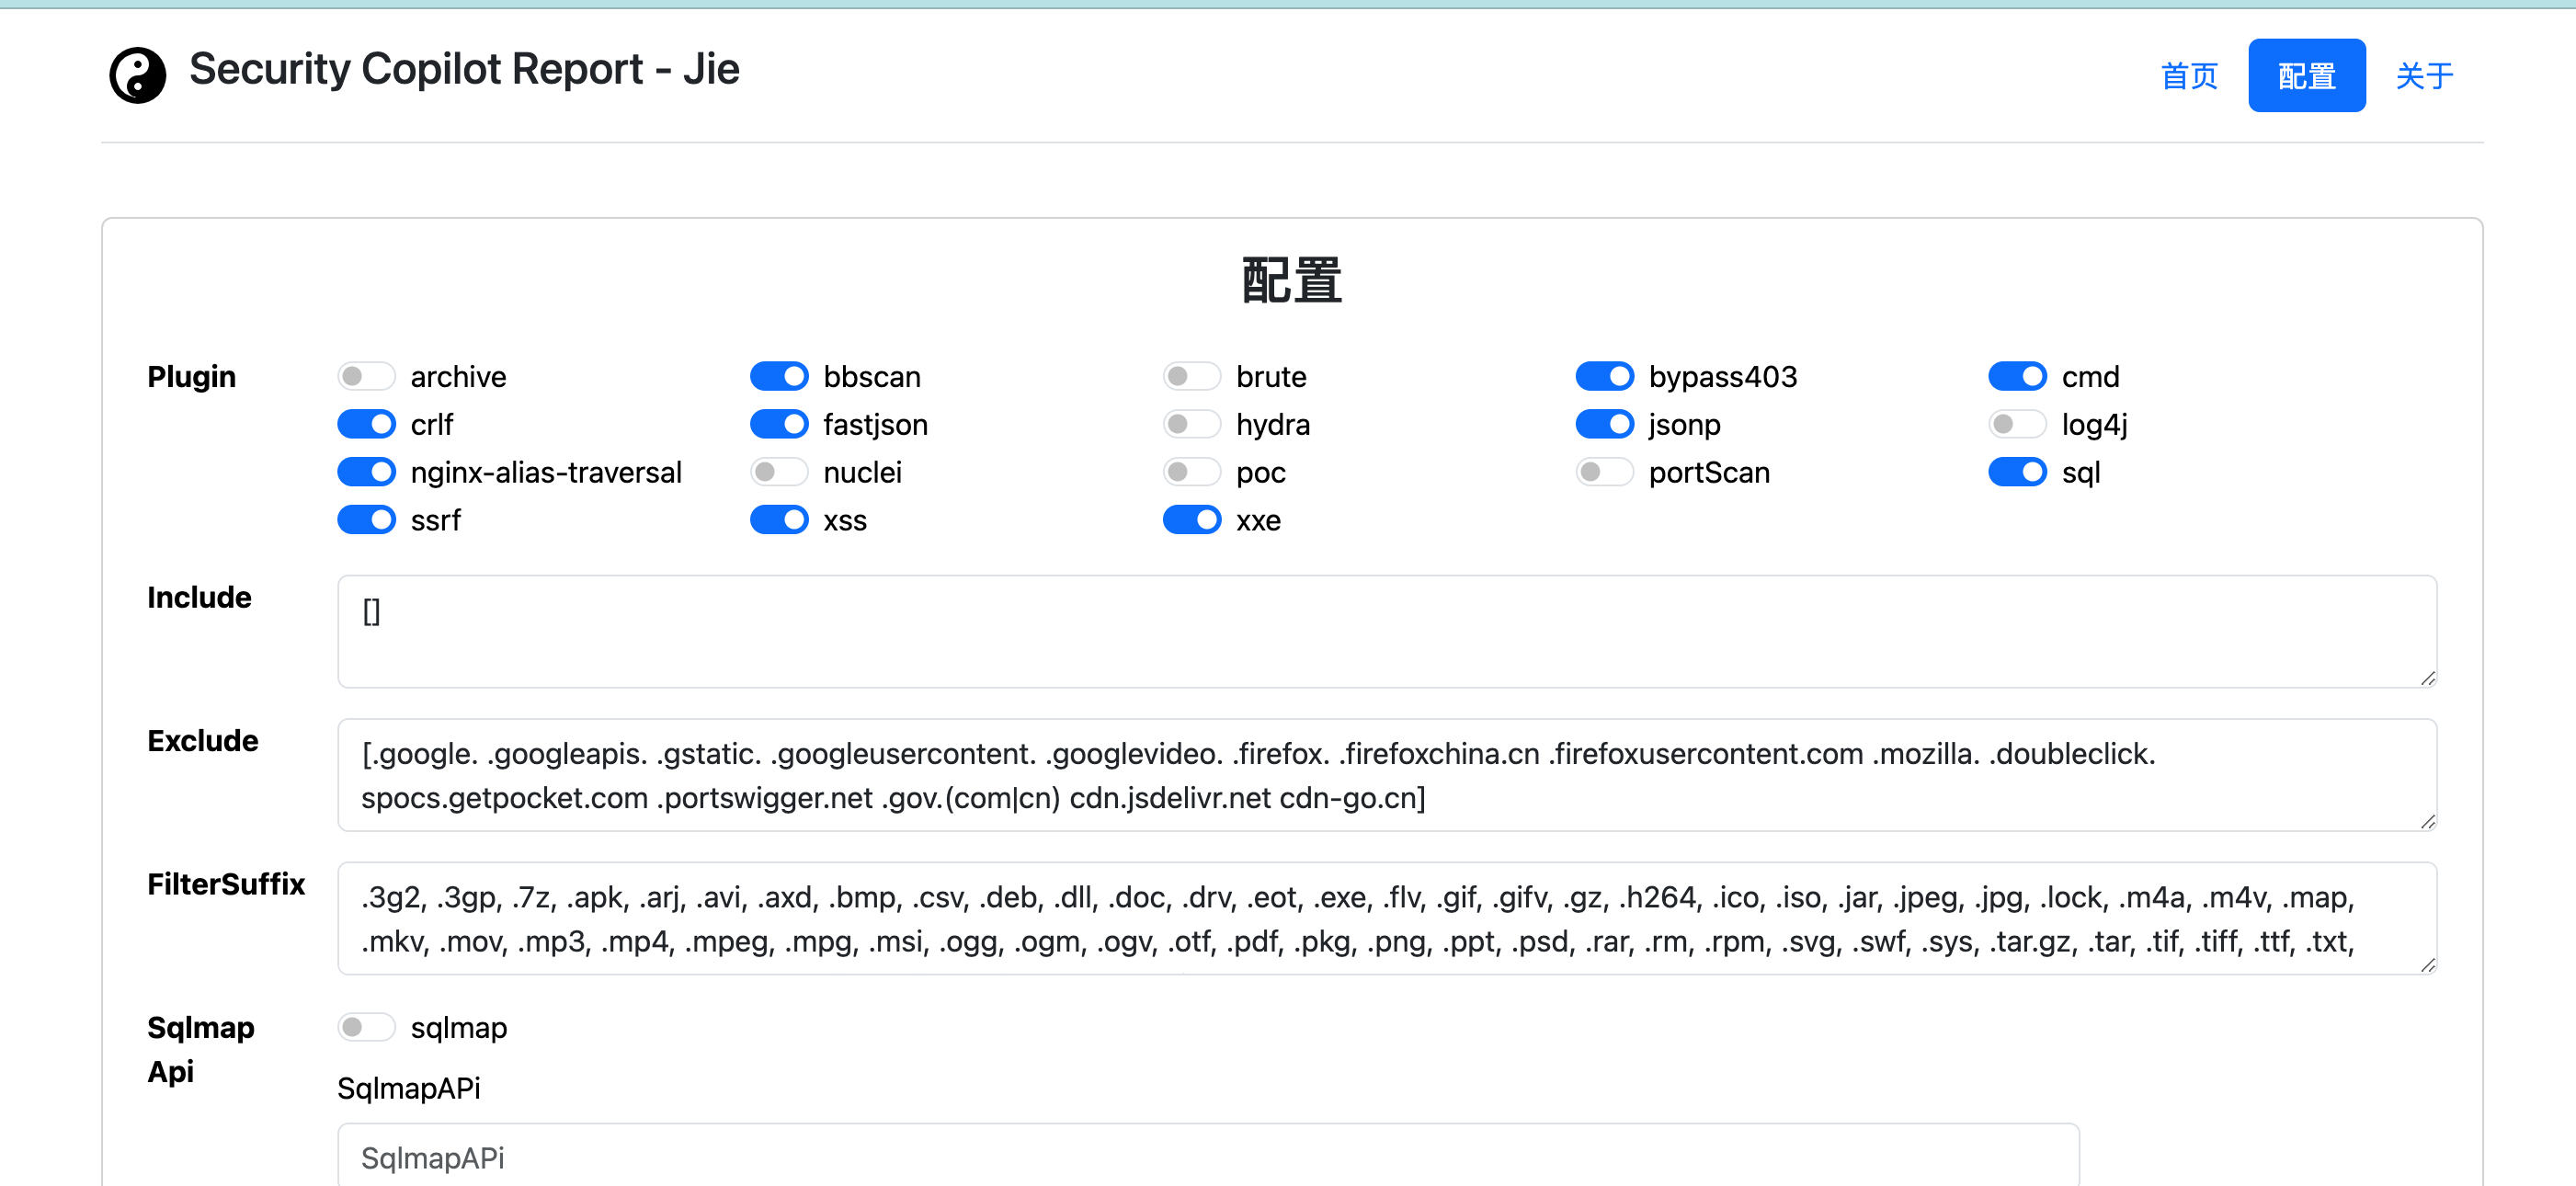
Task: Disable the bbscan plugin switch
Action: click(x=778, y=377)
